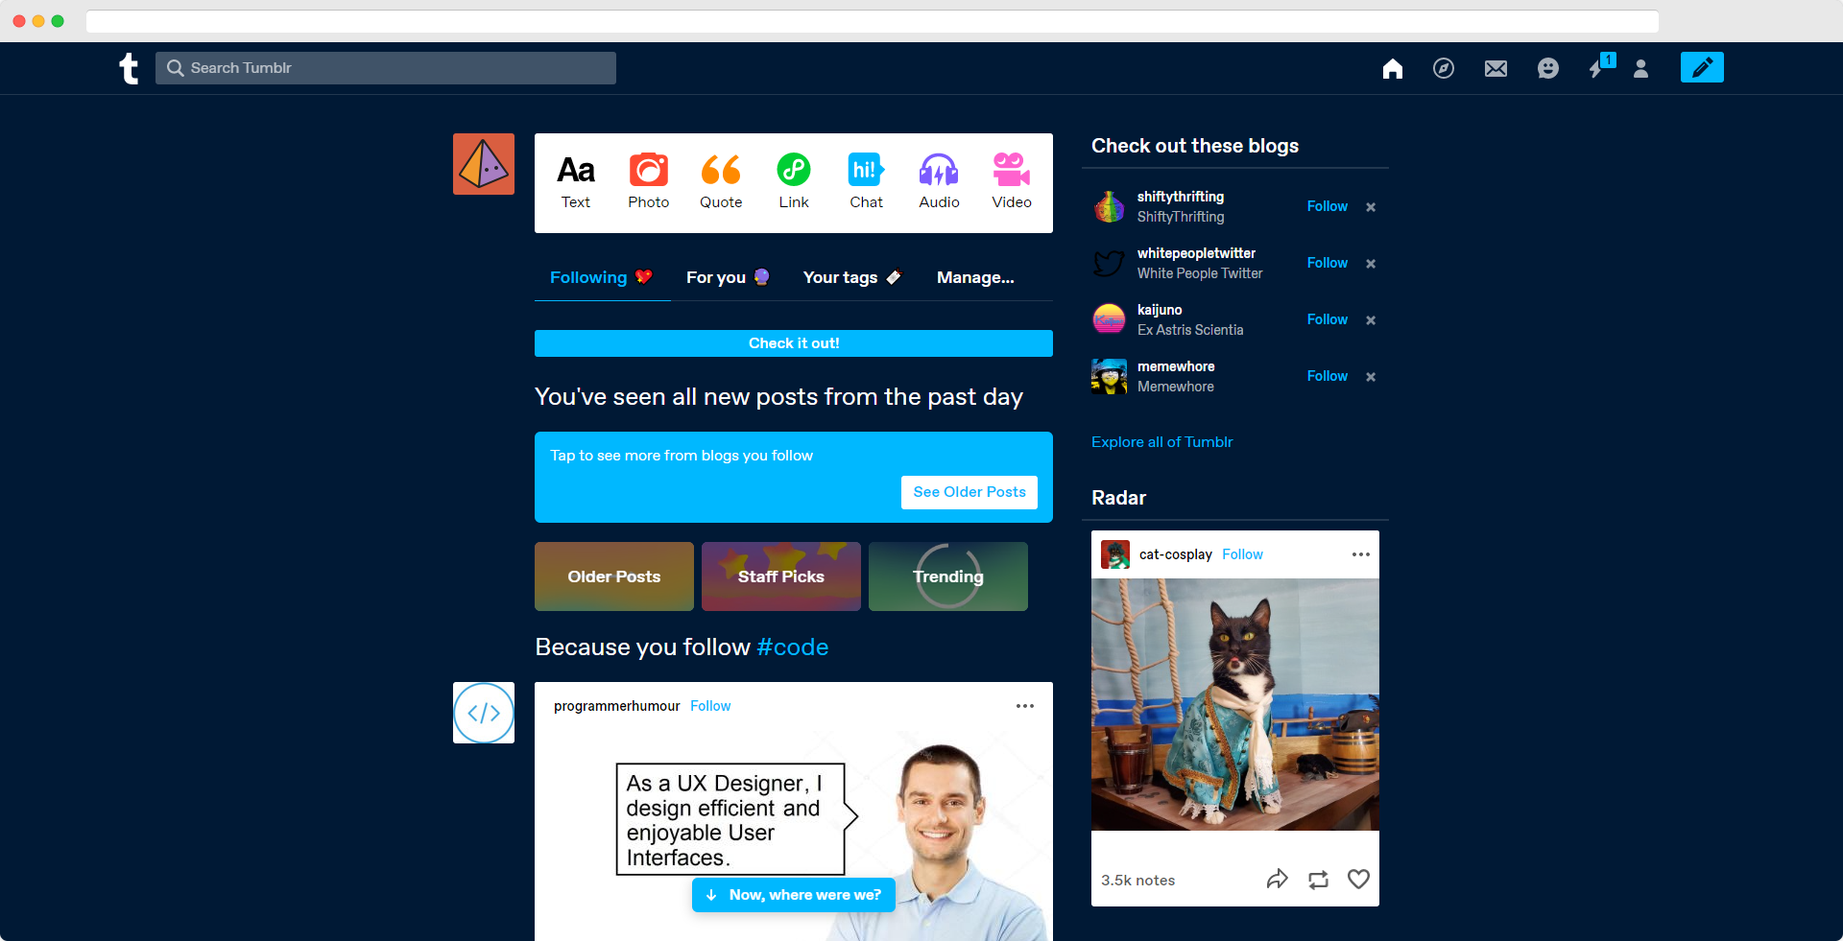Click the Now, where were we? button

(794, 895)
